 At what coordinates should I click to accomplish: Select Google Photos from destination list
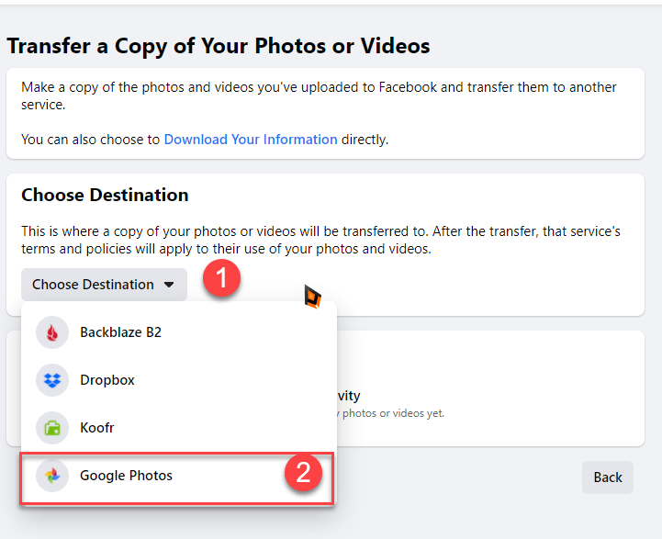coord(177,477)
